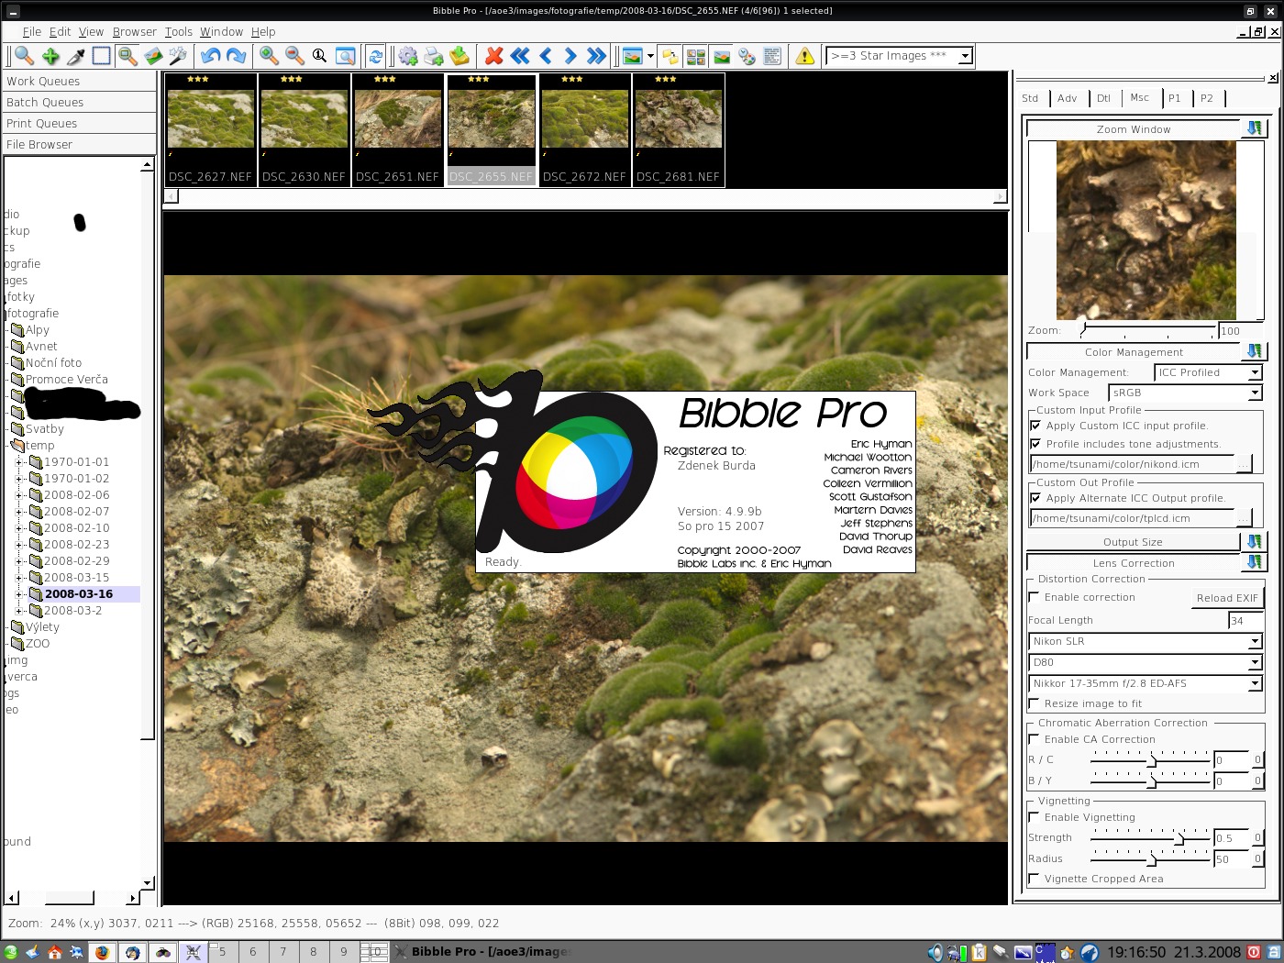Zoom out with red minus magnifier
The height and width of the screenshot is (963, 1284).
pos(294,56)
